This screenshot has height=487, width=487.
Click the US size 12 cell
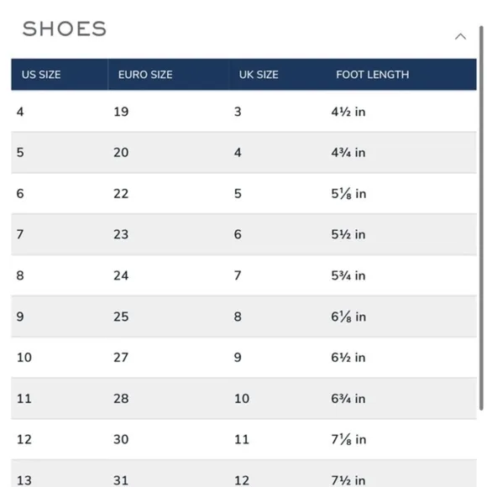pos(24,439)
